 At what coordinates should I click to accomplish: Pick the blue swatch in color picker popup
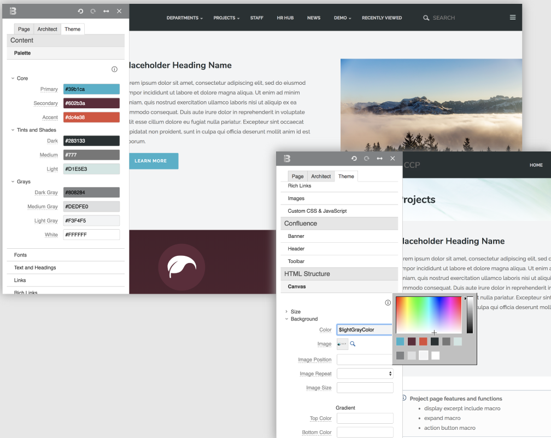[x=400, y=341]
